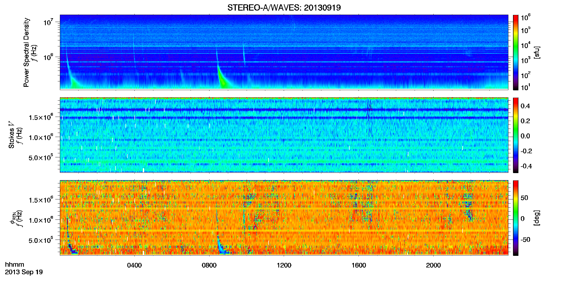Click the 0 label on degrees colorbar

[522, 219]
